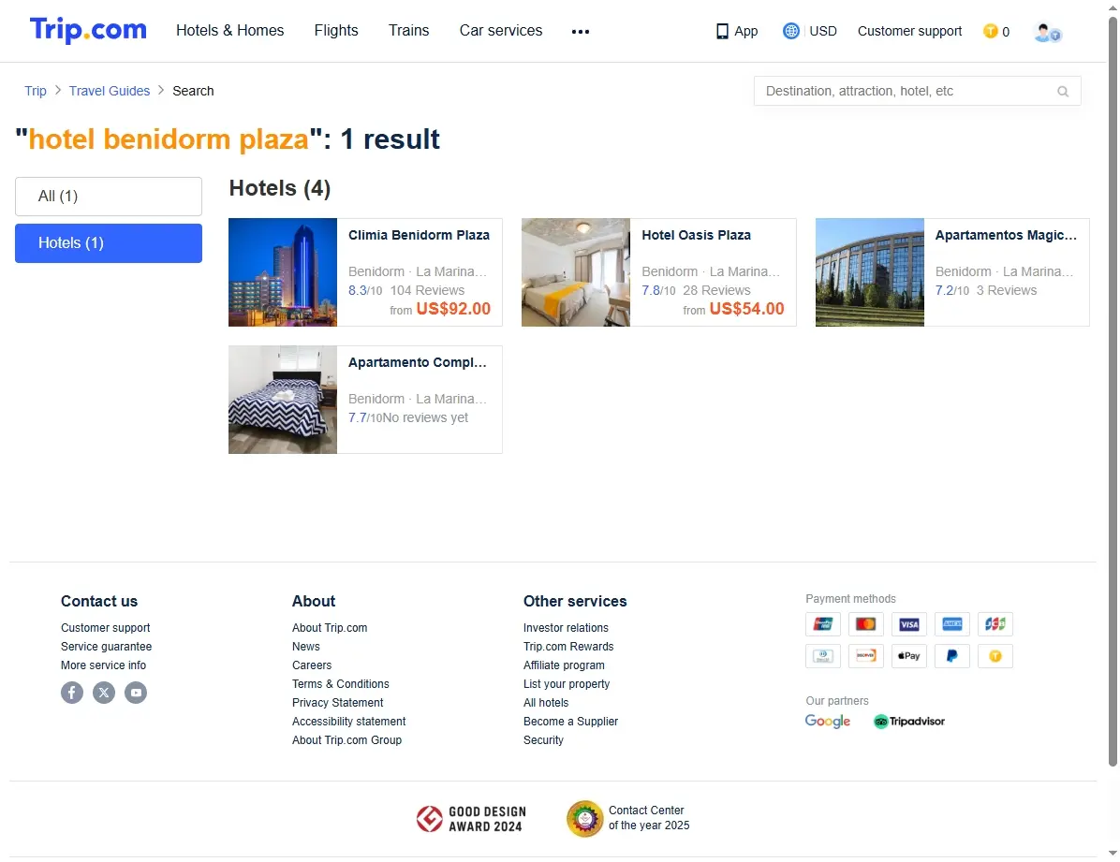Open the Security footer link
The width and height of the screenshot is (1120, 862).
543,740
